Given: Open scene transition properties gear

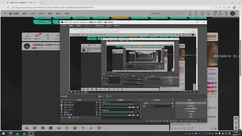Looking at the screenshot, I should pyautogui.click(x=172, y=103).
